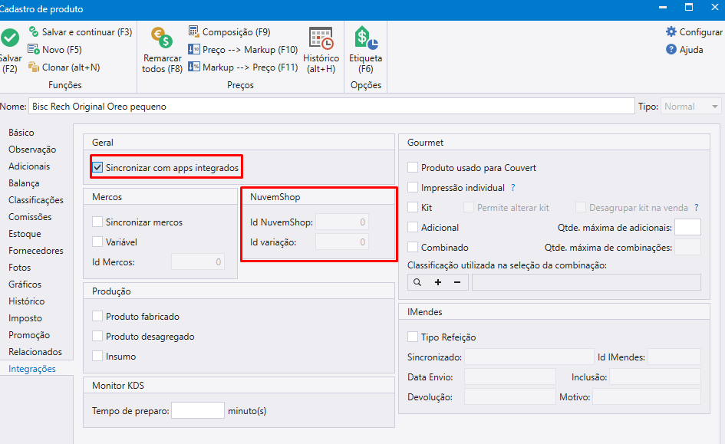
Task: Open Histórico (alt+H) price history
Action: (x=321, y=39)
